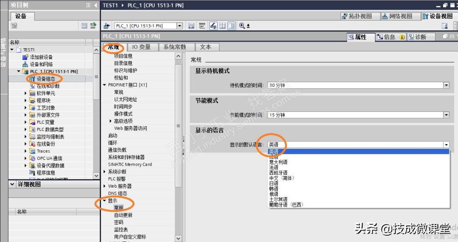Viewport: 458px width, 242px height.
Task: Open 自动更新 under 显示
Action: click(123, 215)
